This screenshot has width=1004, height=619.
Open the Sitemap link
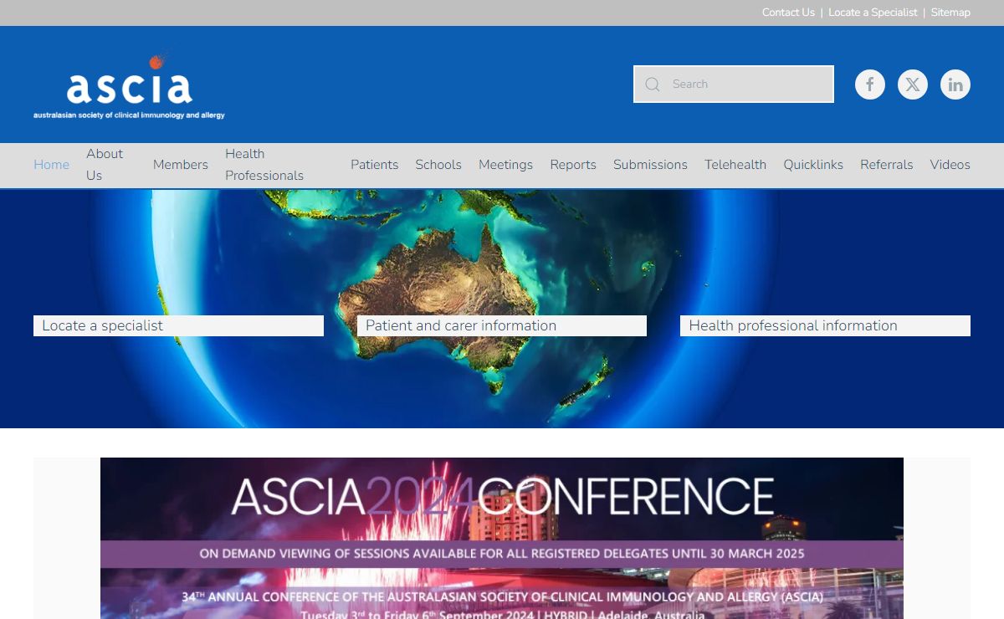click(x=950, y=13)
